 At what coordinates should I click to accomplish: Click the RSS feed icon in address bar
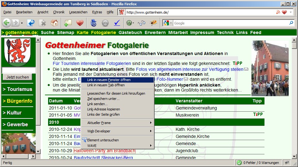[278, 12]
